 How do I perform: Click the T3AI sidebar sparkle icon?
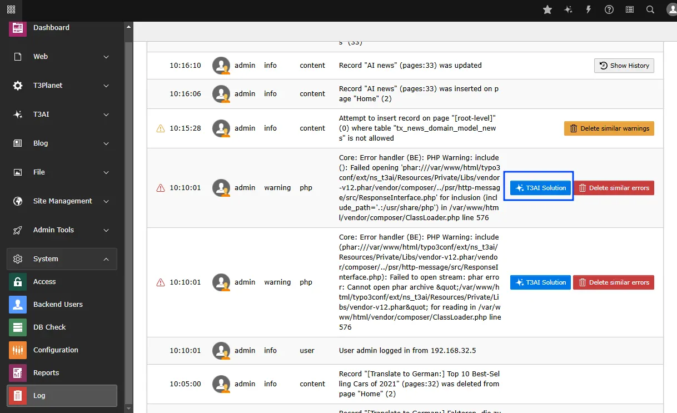coord(18,115)
